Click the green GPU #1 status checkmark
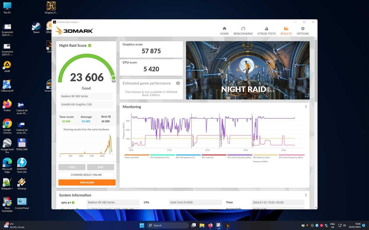The height and width of the screenshot is (230, 369). pyautogui.click(x=73, y=202)
